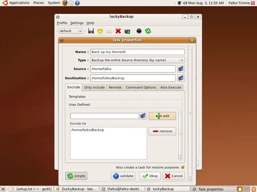Open the System menu

(54, 3)
